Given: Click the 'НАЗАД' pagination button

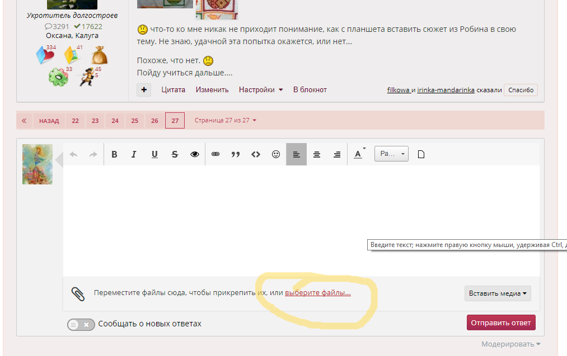Looking at the screenshot, I should click(49, 120).
